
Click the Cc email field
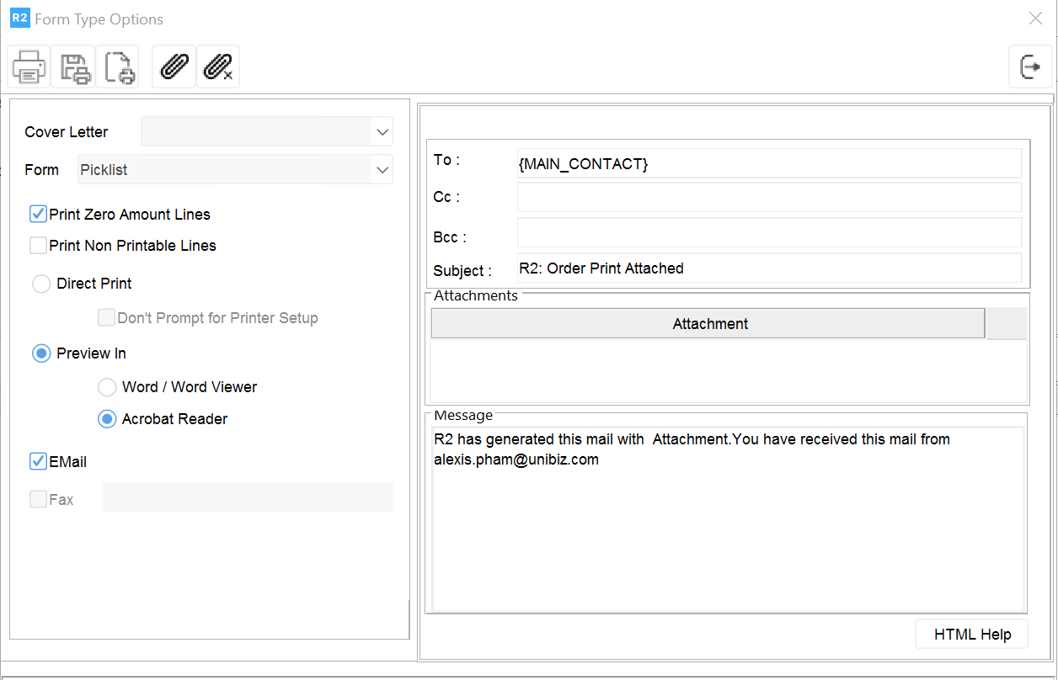pyautogui.click(x=768, y=197)
